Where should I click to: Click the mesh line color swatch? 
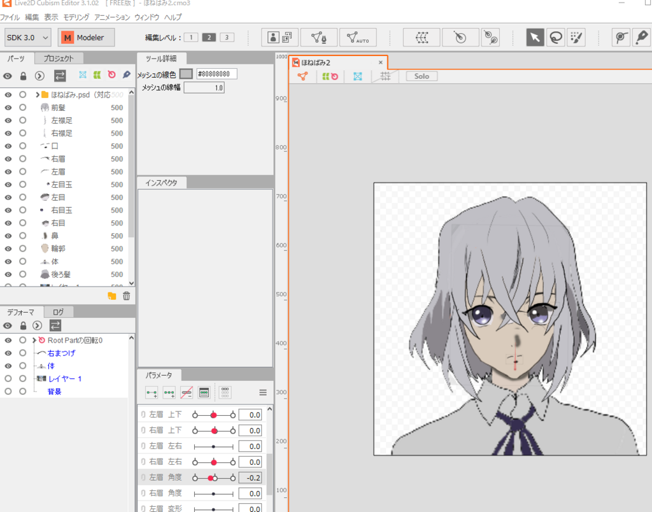186,74
